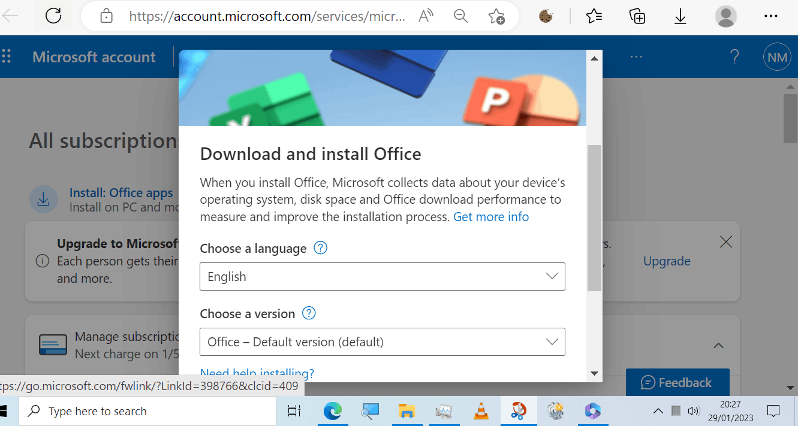Open the Microsoft 365 taskbar icon

click(x=592, y=411)
